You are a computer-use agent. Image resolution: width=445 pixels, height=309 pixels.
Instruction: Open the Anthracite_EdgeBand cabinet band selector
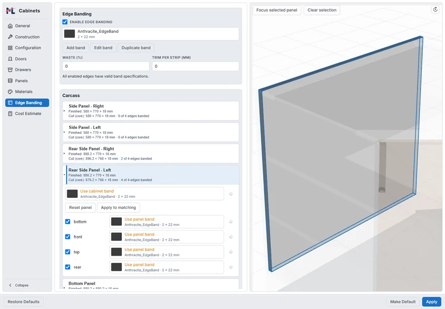pos(151,34)
